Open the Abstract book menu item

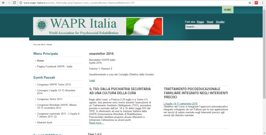tap(45, 123)
